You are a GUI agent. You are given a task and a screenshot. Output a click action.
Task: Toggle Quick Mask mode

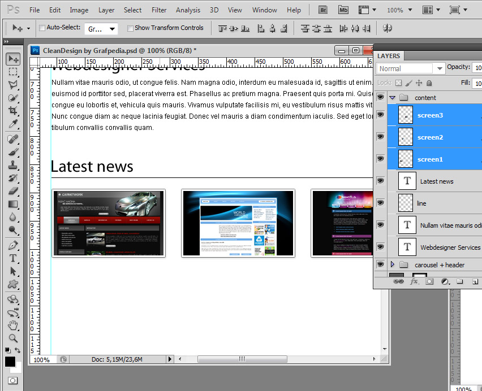click(x=12, y=381)
